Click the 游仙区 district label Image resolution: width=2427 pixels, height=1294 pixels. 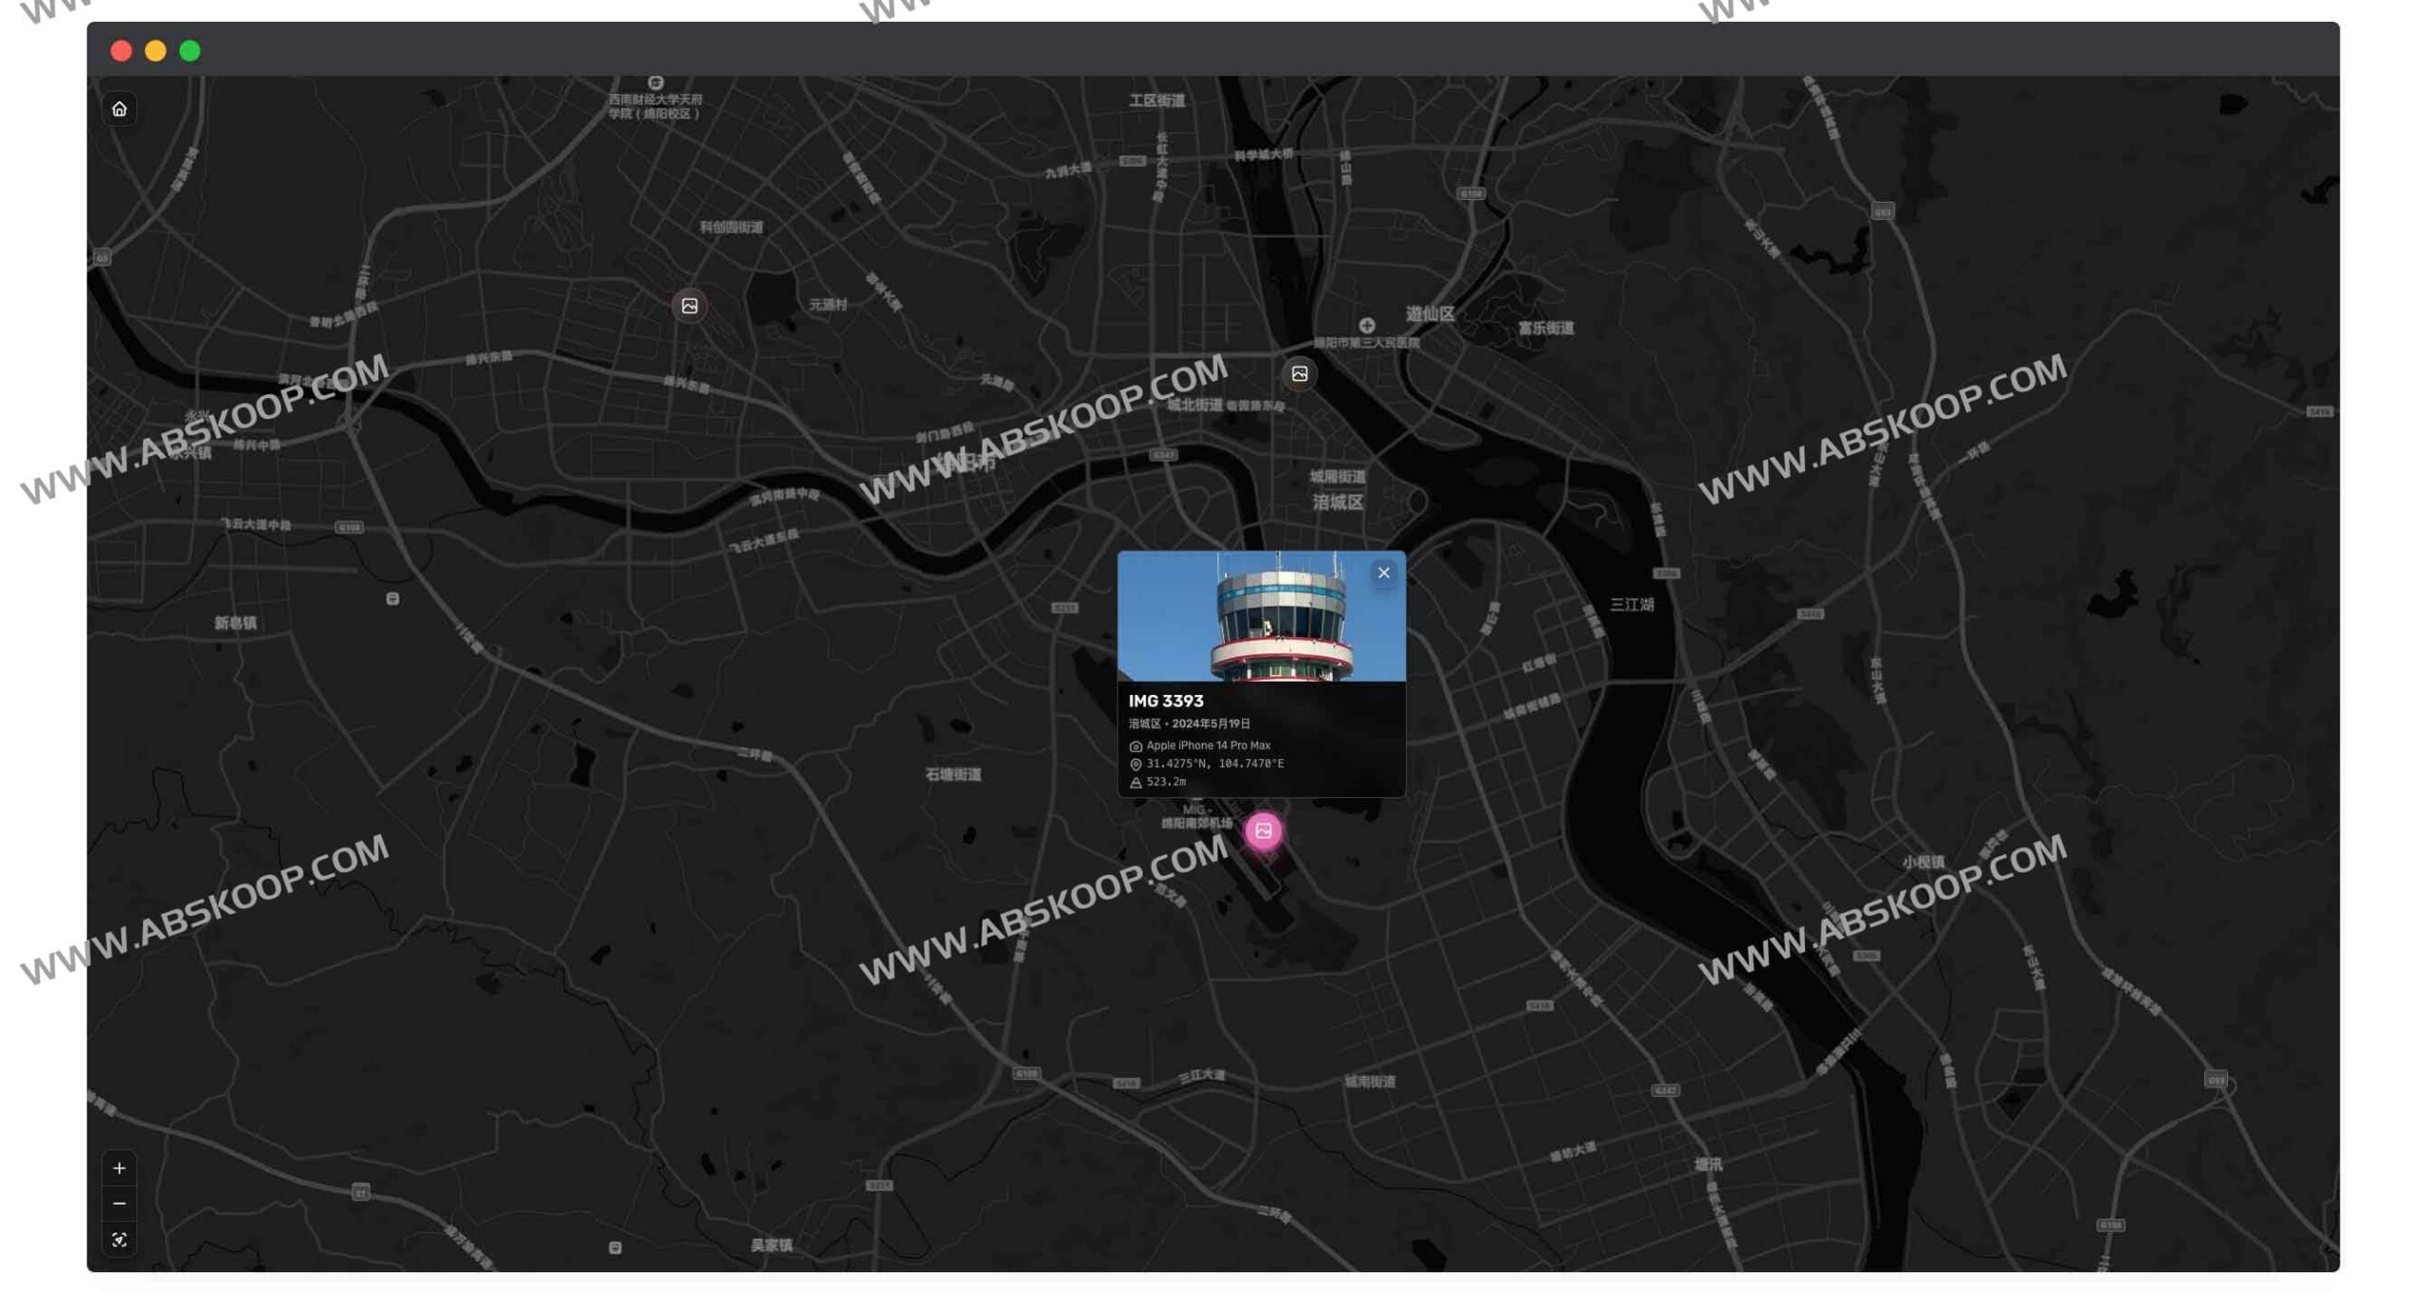click(1429, 314)
